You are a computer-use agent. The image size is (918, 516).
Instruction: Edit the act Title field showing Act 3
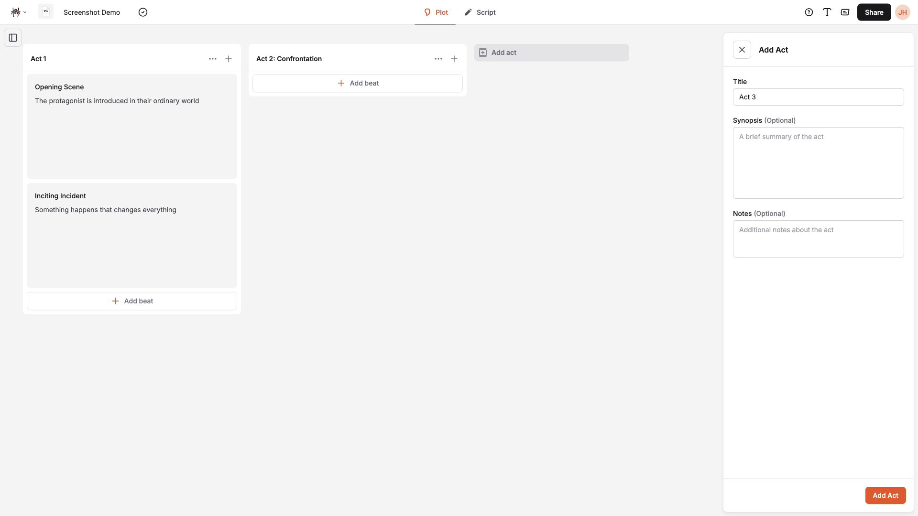coord(818,97)
